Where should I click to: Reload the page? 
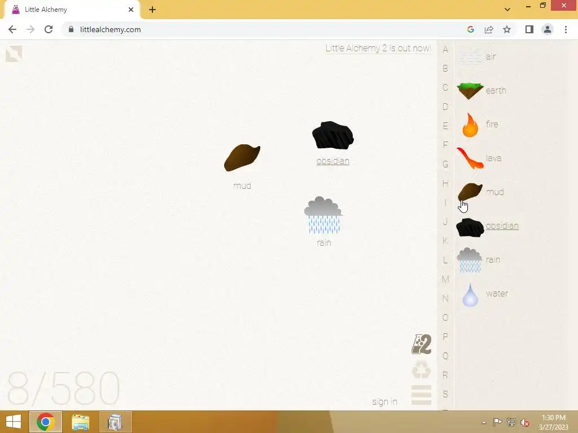(x=49, y=29)
